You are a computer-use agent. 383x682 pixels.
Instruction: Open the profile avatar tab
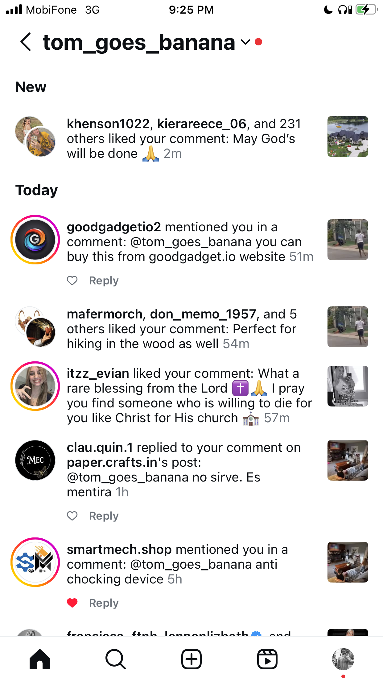click(343, 659)
